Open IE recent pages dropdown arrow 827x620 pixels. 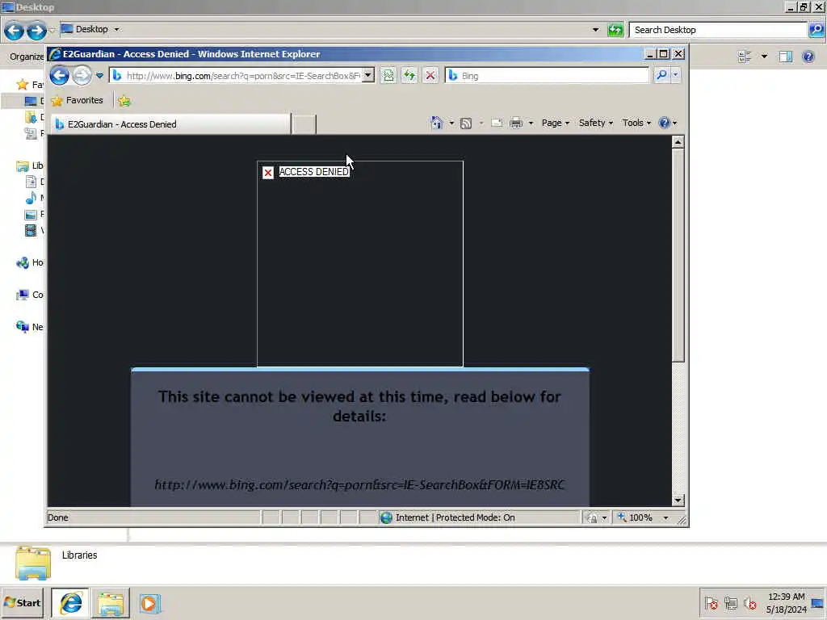(x=99, y=75)
